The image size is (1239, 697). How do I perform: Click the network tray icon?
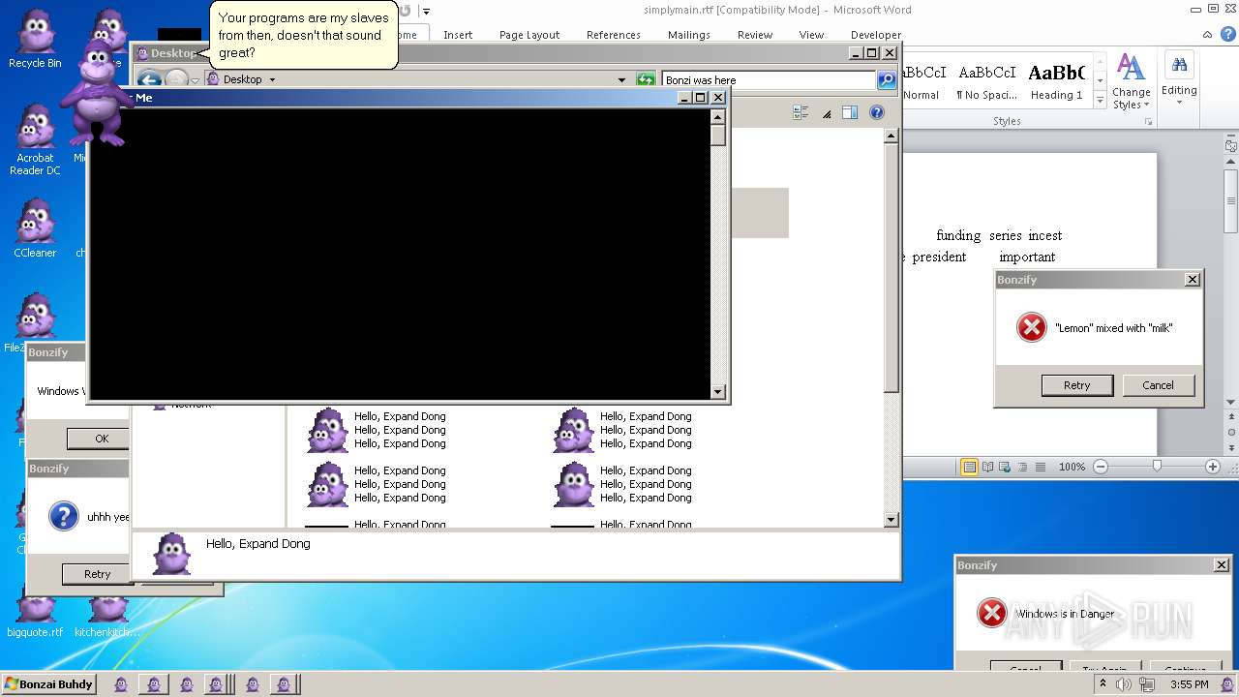click(x=1145, y=684)
